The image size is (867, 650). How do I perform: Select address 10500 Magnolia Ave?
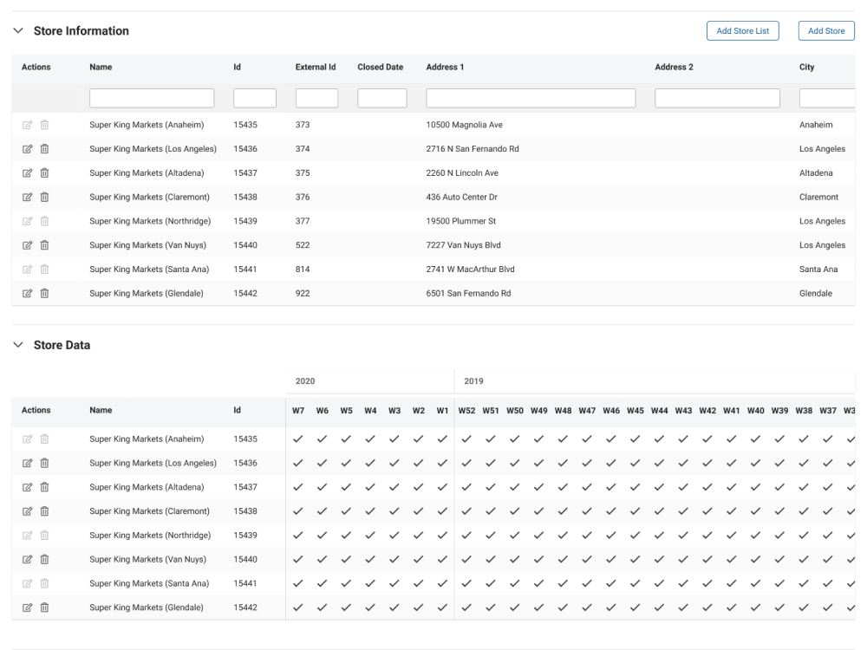pyautogui.click(x=464, y=125)
